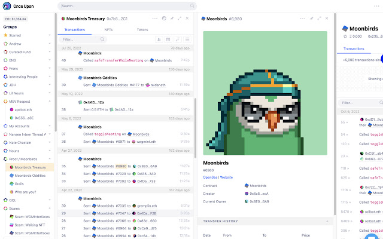Collapse the Transfer History section

coord(327,221)
